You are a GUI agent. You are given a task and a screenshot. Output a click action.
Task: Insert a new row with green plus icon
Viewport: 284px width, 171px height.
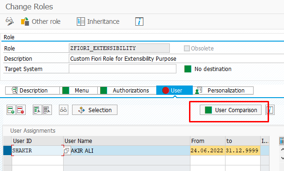(11, 110)
